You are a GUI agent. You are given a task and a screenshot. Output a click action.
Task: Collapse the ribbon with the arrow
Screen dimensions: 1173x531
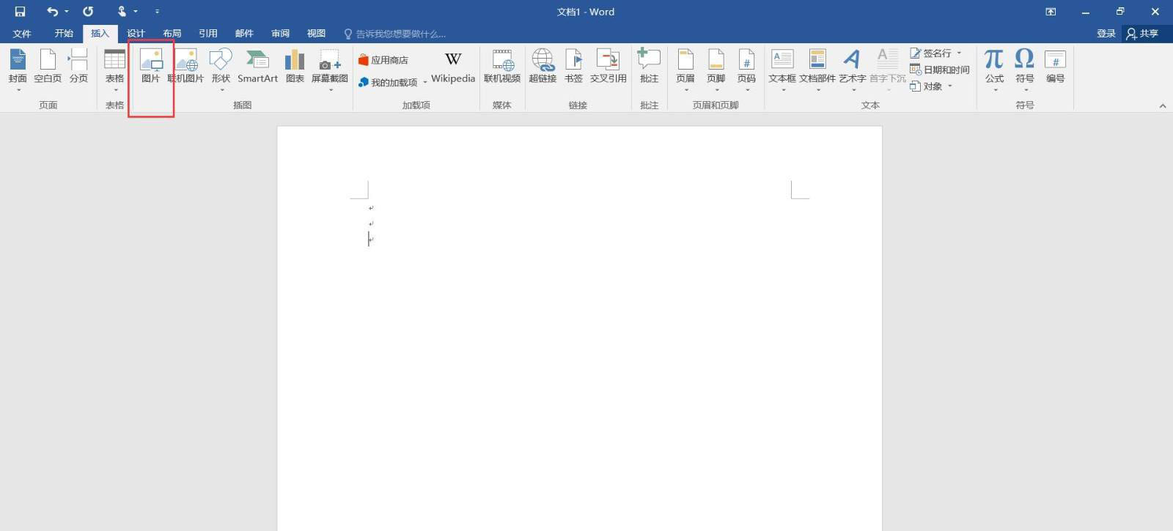coord(1162,105)
